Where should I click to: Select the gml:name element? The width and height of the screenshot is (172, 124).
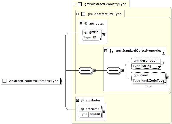tap(148, 78)
